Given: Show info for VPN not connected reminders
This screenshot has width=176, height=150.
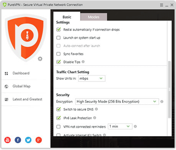Looking at the screenshot, I should point(135,126).
